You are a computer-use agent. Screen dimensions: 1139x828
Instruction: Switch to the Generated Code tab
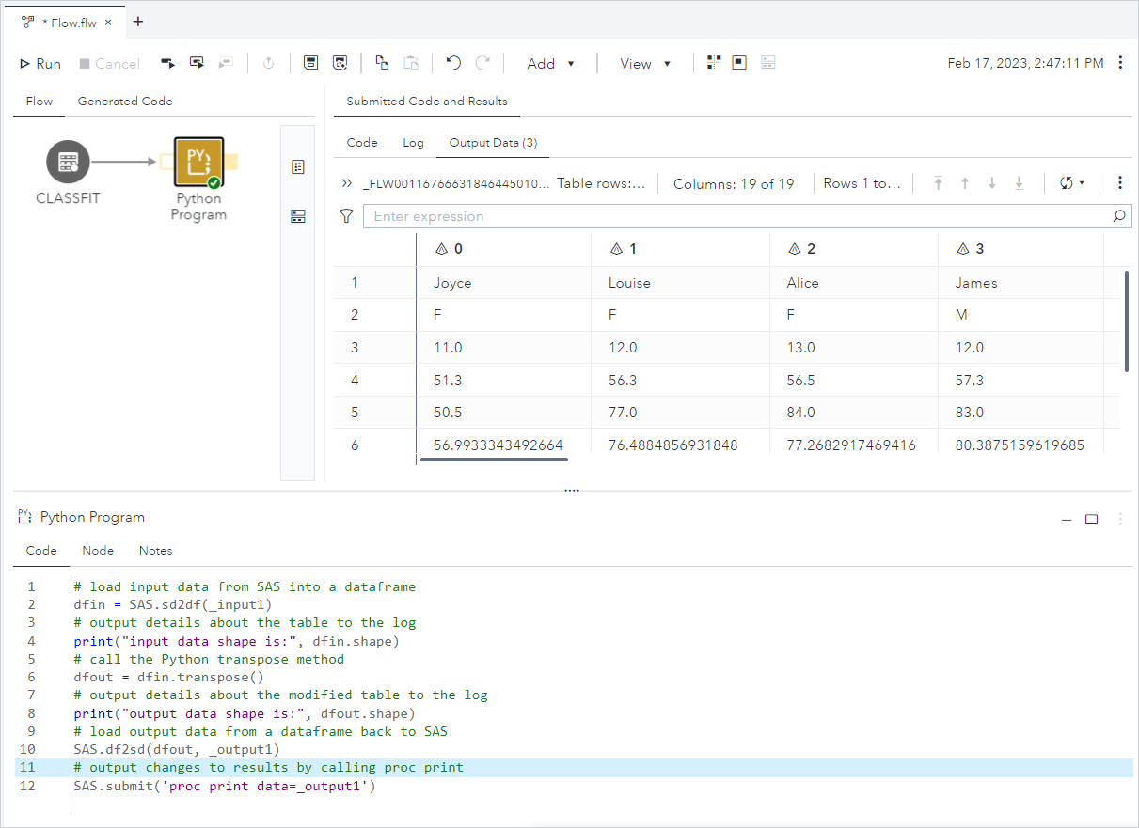coord(124,102)
